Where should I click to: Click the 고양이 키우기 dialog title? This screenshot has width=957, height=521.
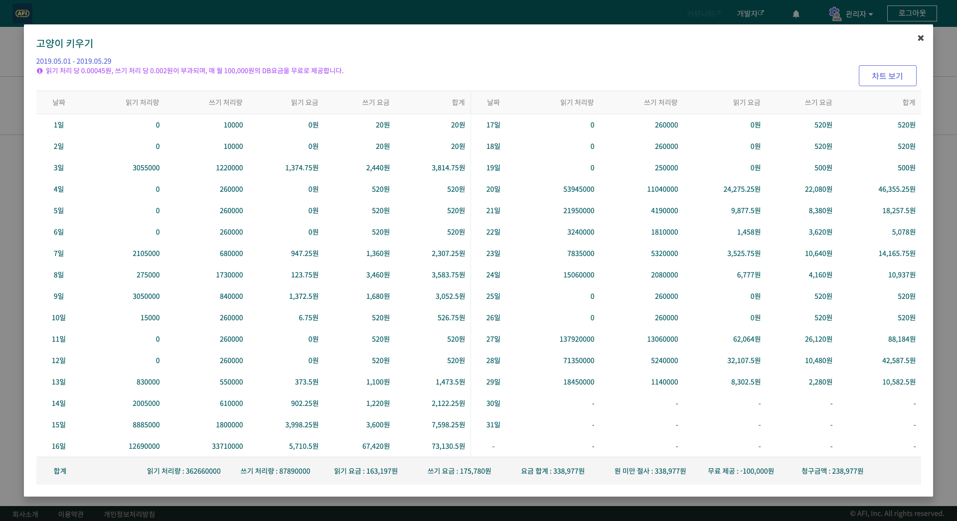click(65, 43)
